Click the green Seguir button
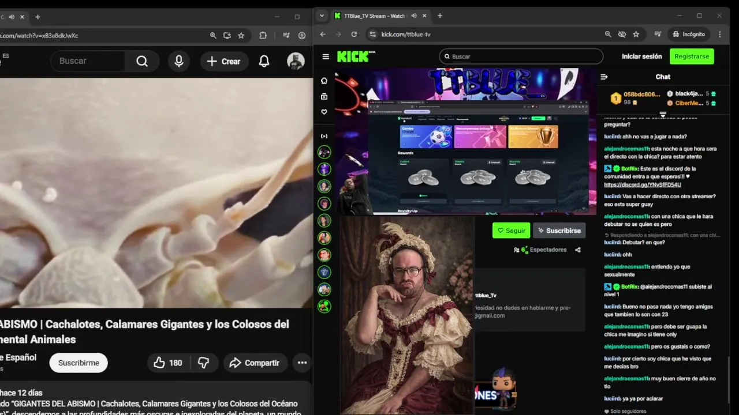Viewport: 739px width, 415px height. pos(511,231)
